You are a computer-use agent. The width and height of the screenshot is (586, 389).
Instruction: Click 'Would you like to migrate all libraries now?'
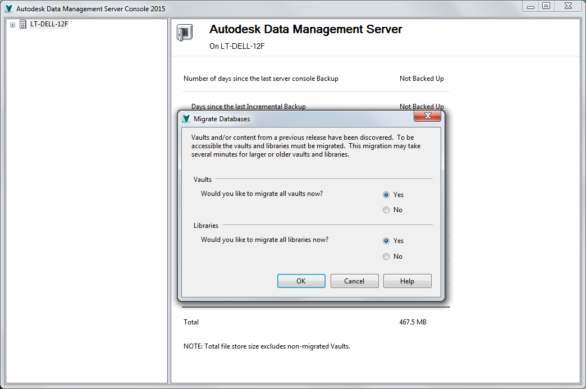tap(264, 240)
